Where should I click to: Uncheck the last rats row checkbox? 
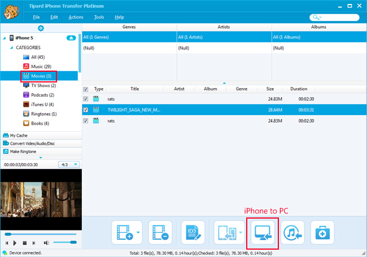click(x=86, y=121)
